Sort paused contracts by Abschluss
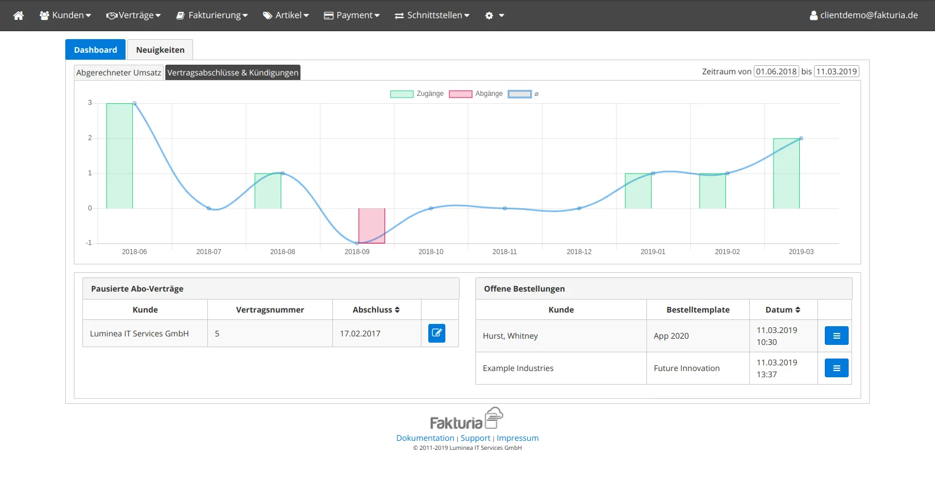The image size is (935, 489). pyautogui.click(x=377, y=310)
